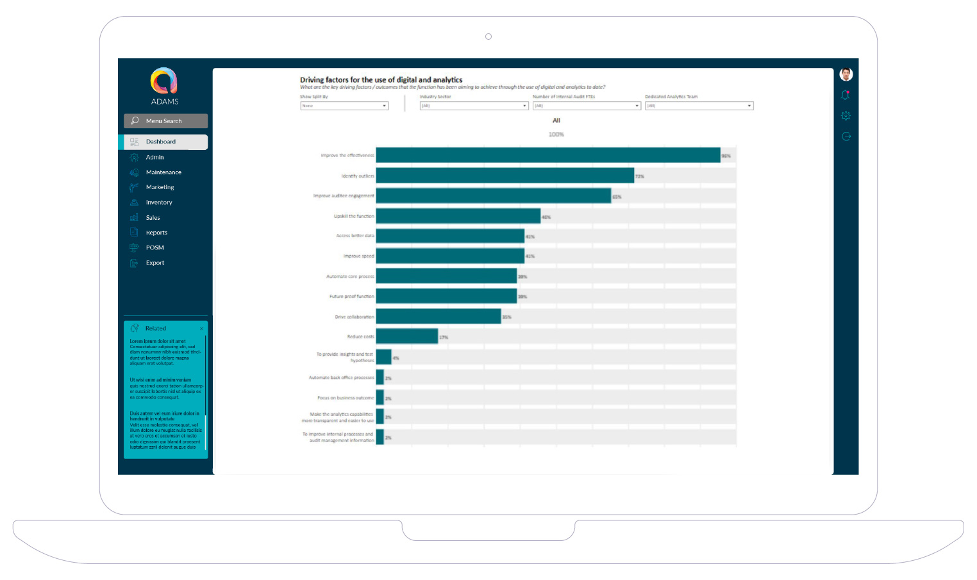
Task: Click the Maintenance icon in sidebar
Action: pos(134,172)
